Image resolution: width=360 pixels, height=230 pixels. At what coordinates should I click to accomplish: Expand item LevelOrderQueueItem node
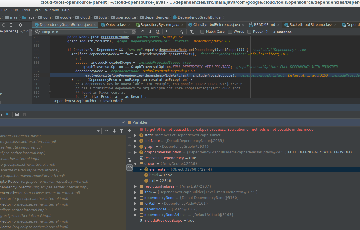coord(136,192)
